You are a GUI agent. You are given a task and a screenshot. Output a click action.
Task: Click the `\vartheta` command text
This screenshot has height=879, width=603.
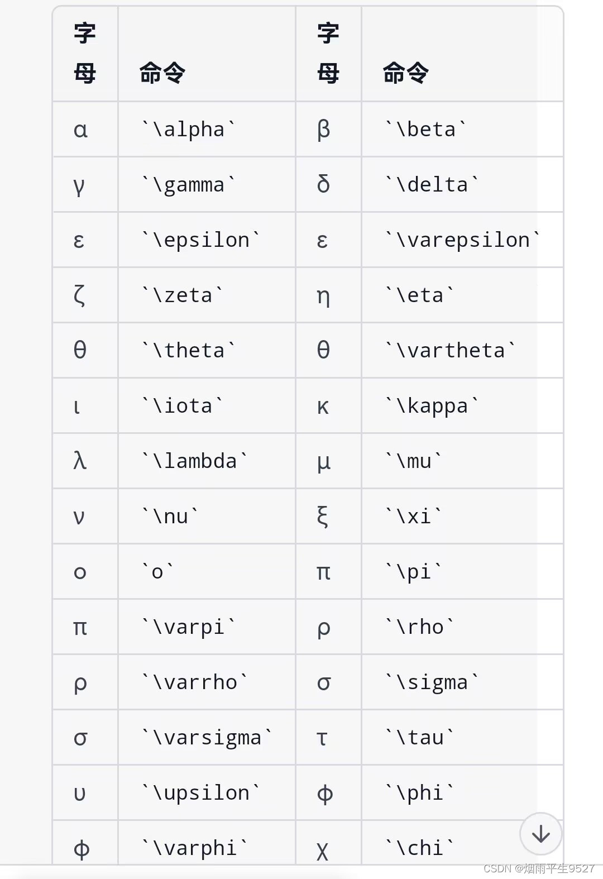pos(450,351)
